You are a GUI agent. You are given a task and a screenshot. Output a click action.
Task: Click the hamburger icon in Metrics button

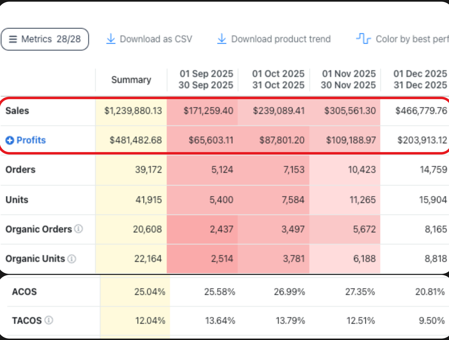pyautogui.click(x=13, y=39)
